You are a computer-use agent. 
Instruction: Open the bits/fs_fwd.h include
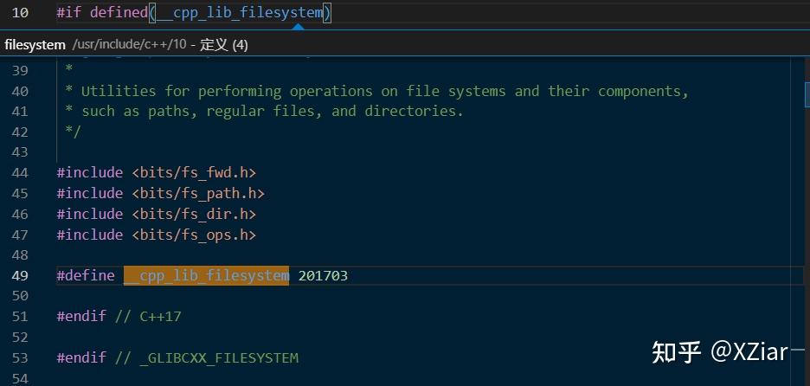pyautogui.click(x=194, y=172)
